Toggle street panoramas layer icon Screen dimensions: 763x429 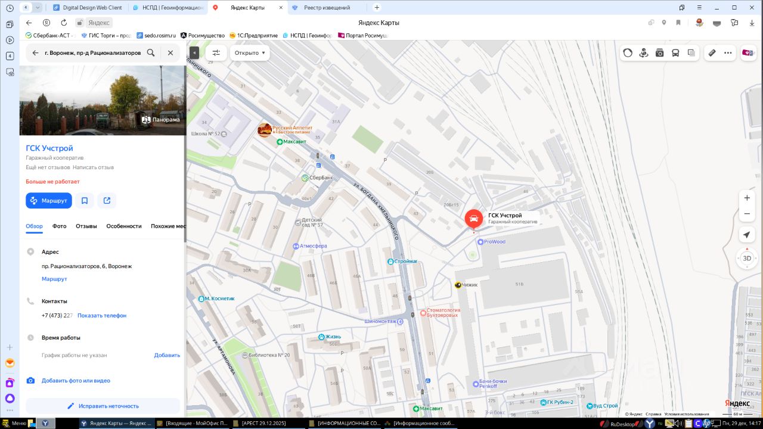[x=644, y=52]
